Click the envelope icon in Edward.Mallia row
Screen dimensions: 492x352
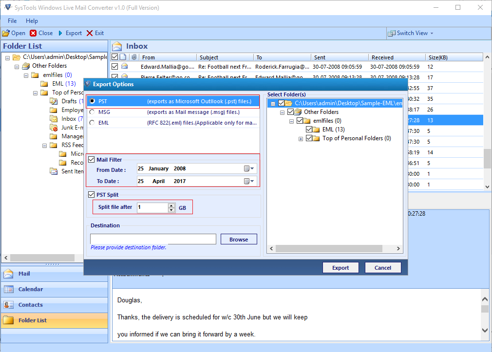coord(125,66)
